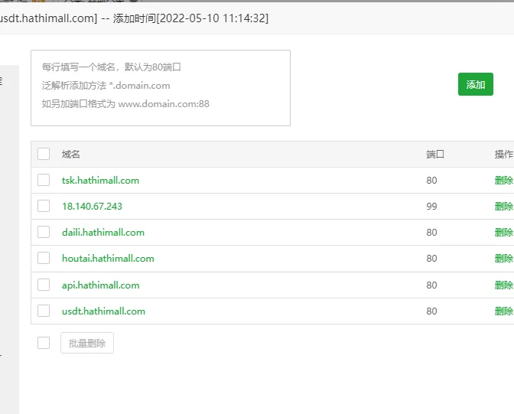This screenshot has height=414, width=514.
Task: Check the box for houtai.hathimall.com
Action: [44, 258]
